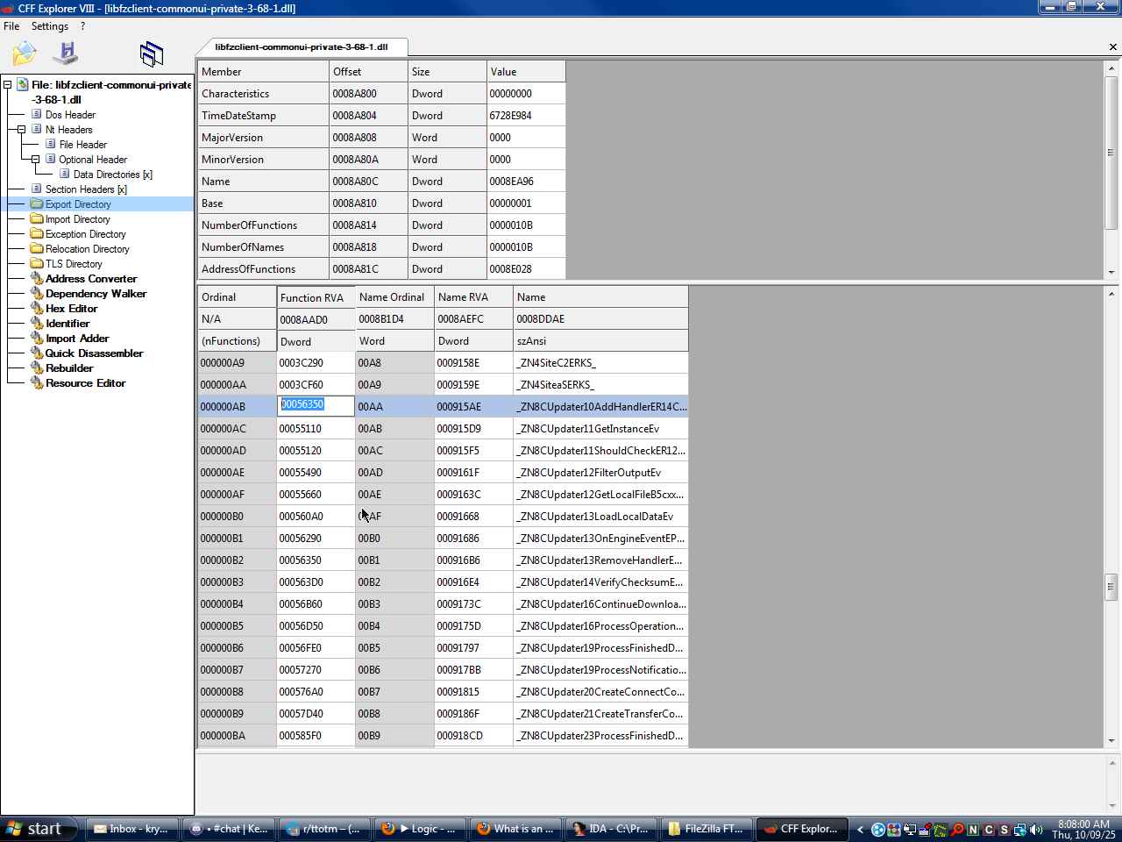Collapse the root File tree node
This screenshot has height=842, width=1122.
8,85
